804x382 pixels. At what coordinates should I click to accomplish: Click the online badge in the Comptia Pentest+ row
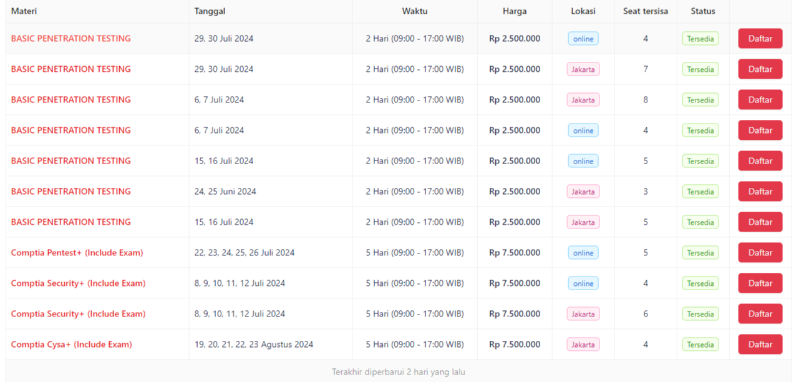point(583,253)
